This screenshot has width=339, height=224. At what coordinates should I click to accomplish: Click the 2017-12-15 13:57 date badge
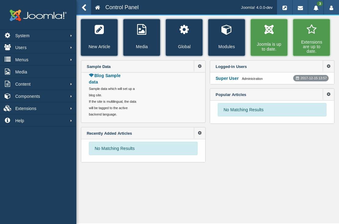(x=311, y=78)
